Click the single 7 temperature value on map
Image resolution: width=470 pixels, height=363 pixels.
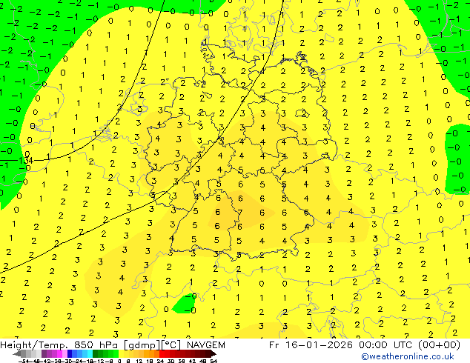[240, 213]
